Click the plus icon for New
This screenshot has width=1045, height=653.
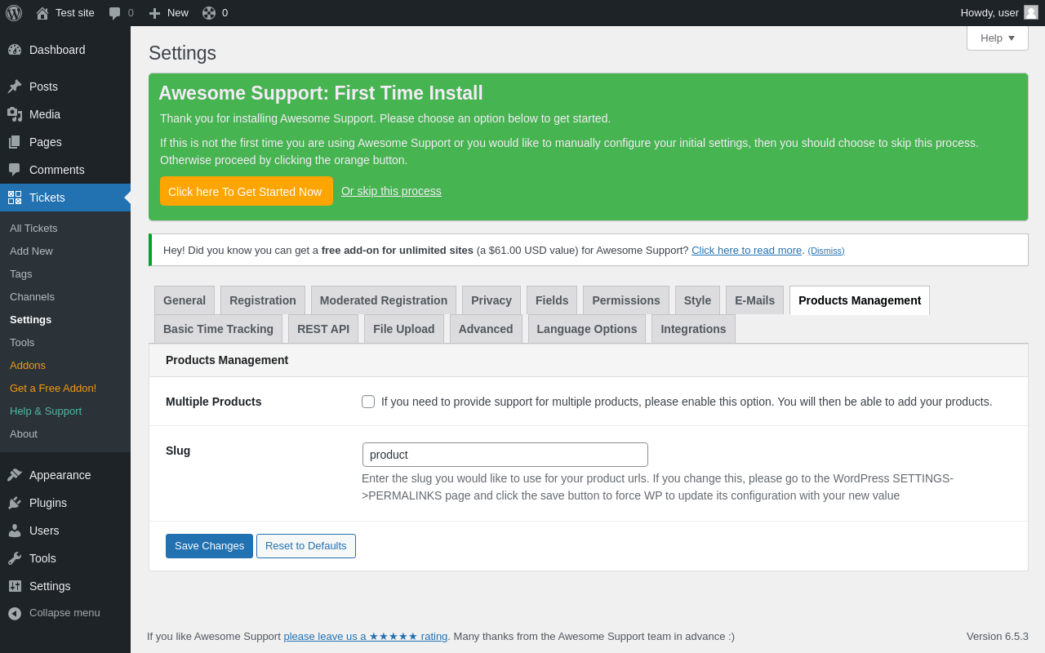coord(154,13)
